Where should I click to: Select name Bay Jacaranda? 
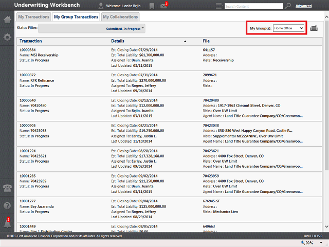tap(42, 206)
